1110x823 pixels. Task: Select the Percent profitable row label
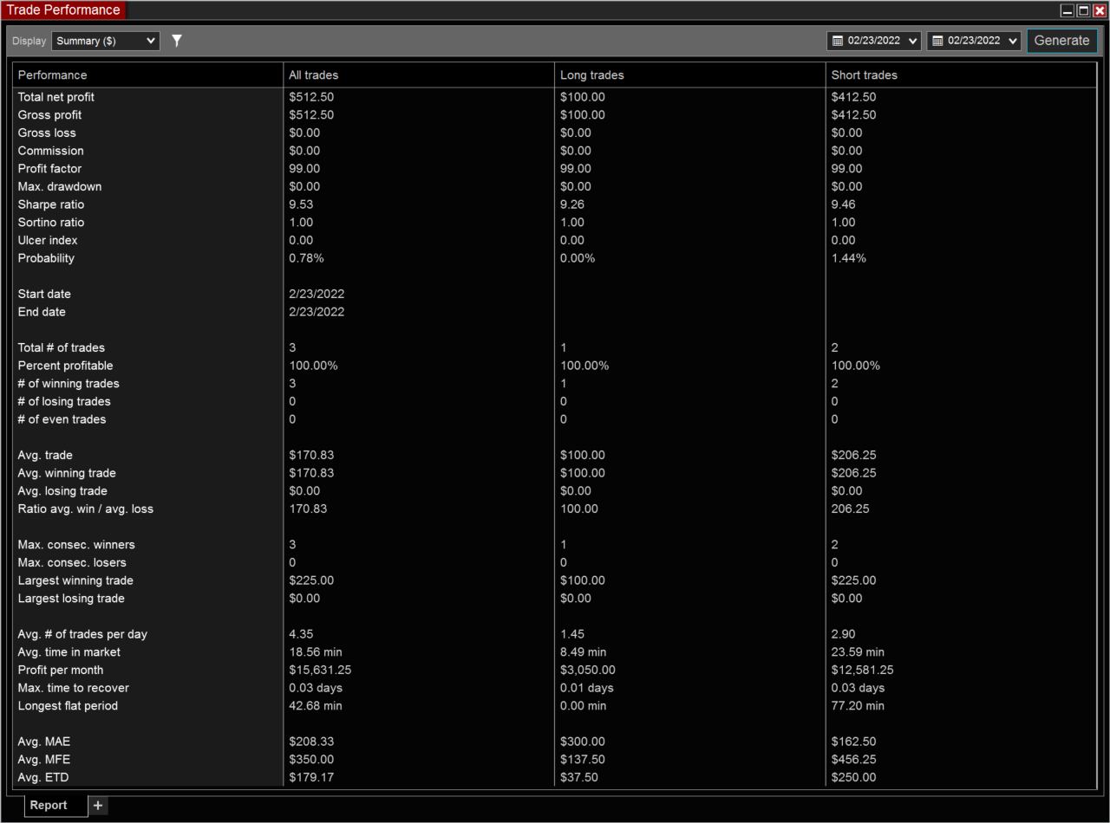pos(66,366)
